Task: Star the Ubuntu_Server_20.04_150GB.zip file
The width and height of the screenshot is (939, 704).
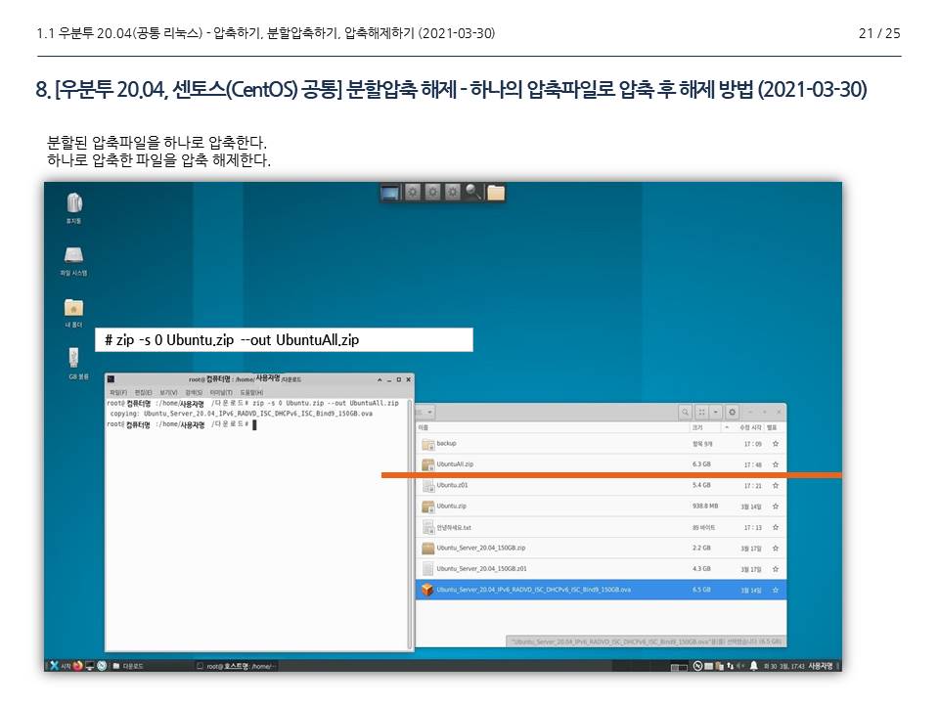Action: pyautogui.click(x=776, y=549)
